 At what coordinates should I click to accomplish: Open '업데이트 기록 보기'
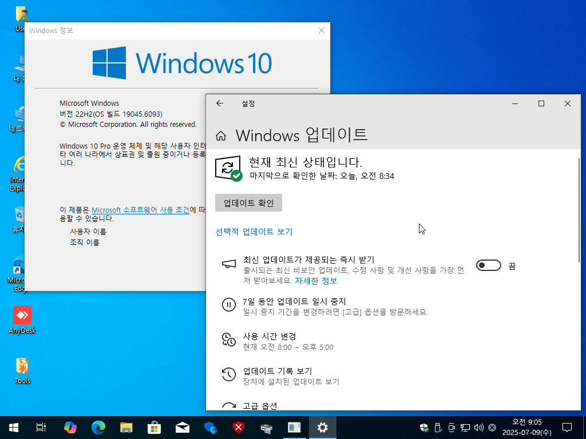coord(278,371)
